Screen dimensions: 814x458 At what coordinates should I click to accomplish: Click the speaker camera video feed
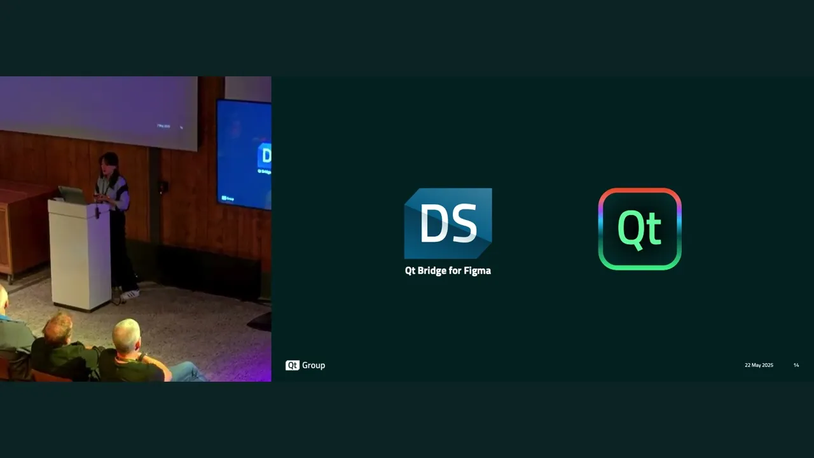point(135,229)
